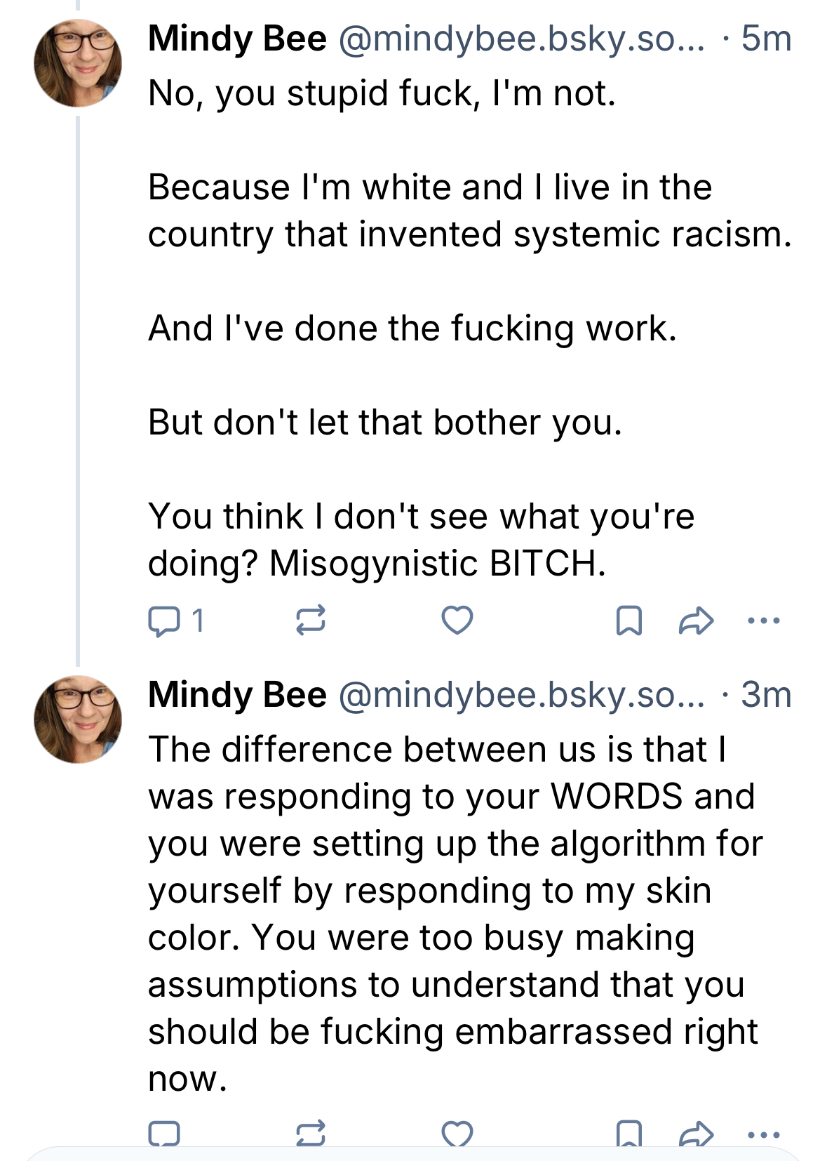Tap the 5m timestamp on first post
The width and height of the screenshot is (827, 1161).
click(766, 39)
